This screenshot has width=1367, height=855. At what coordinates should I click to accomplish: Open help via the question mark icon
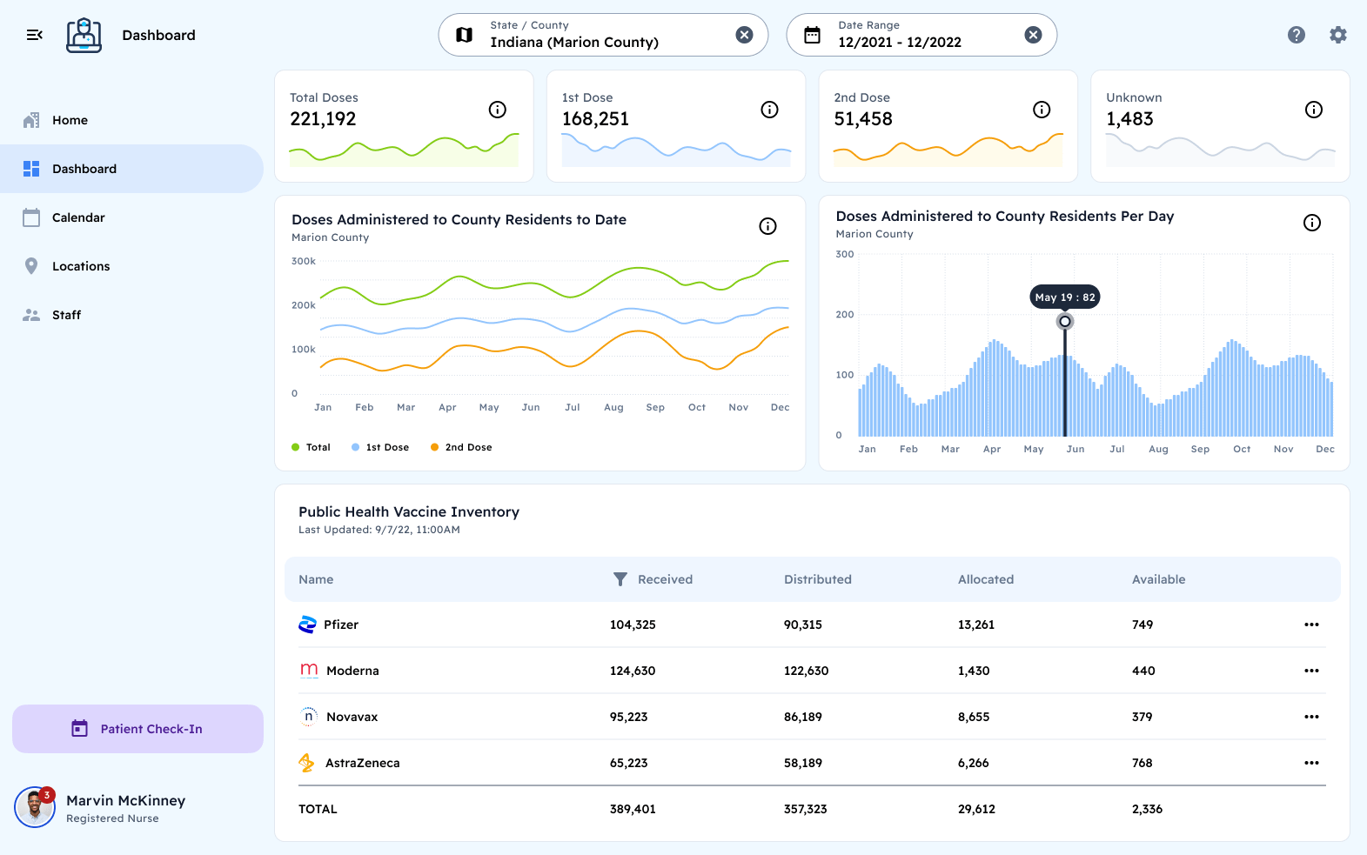coord(1296,35)
